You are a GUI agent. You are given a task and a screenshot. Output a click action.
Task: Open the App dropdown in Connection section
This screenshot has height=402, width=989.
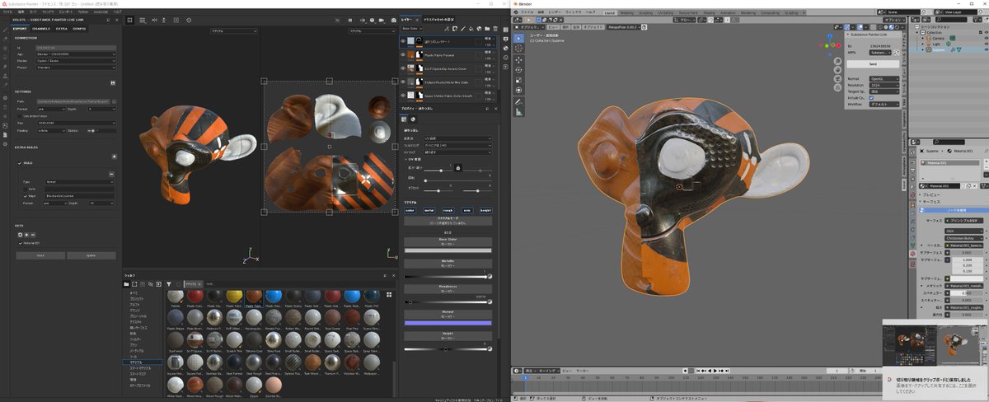coord(76,54)
